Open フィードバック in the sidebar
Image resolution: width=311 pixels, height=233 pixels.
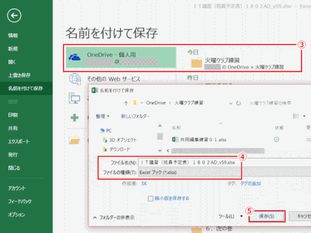[19, 202]
